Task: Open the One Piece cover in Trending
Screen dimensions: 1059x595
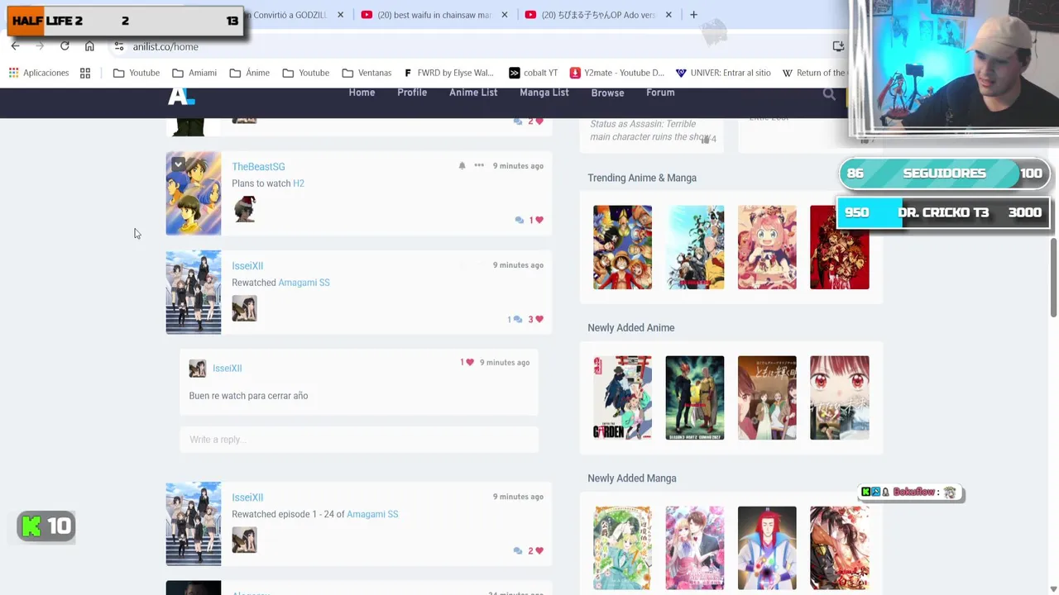Action: point(622,247)
